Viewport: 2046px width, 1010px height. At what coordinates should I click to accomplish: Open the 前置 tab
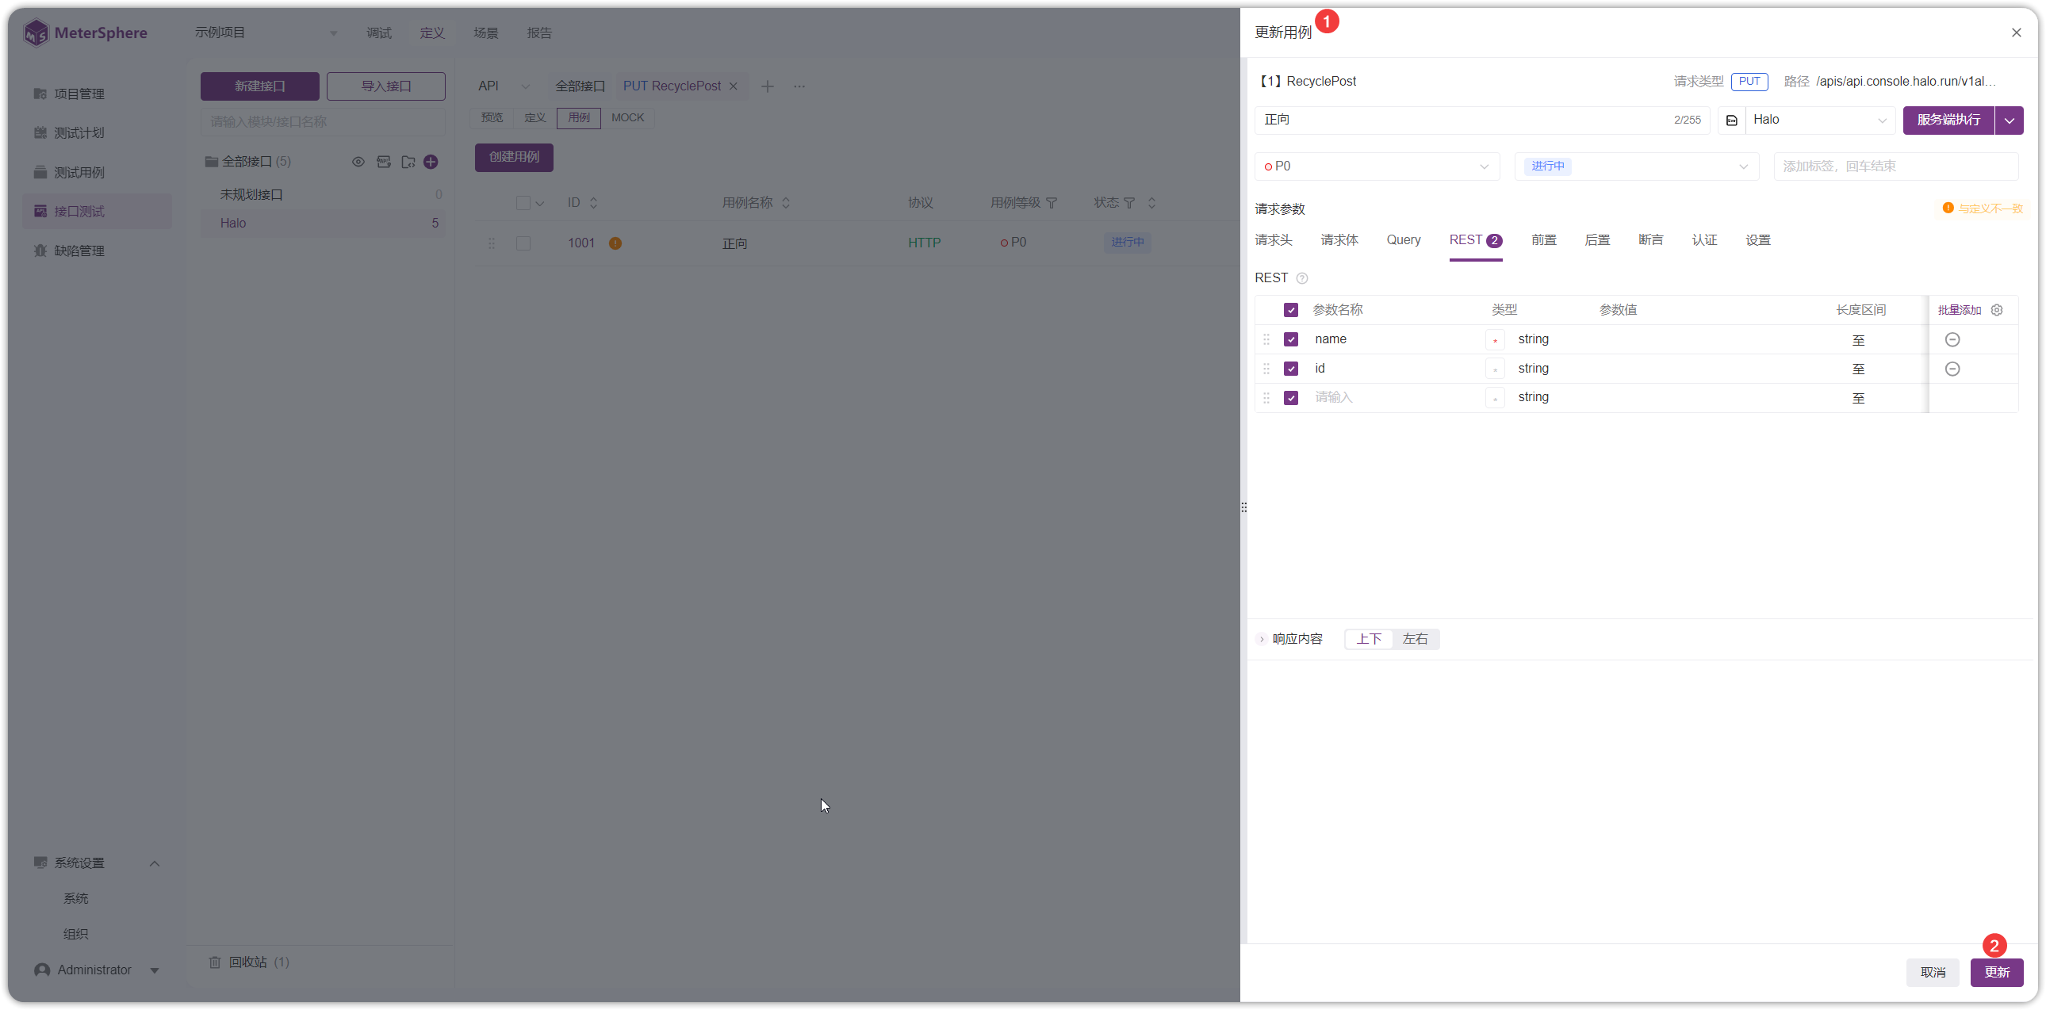[1543, 239]
